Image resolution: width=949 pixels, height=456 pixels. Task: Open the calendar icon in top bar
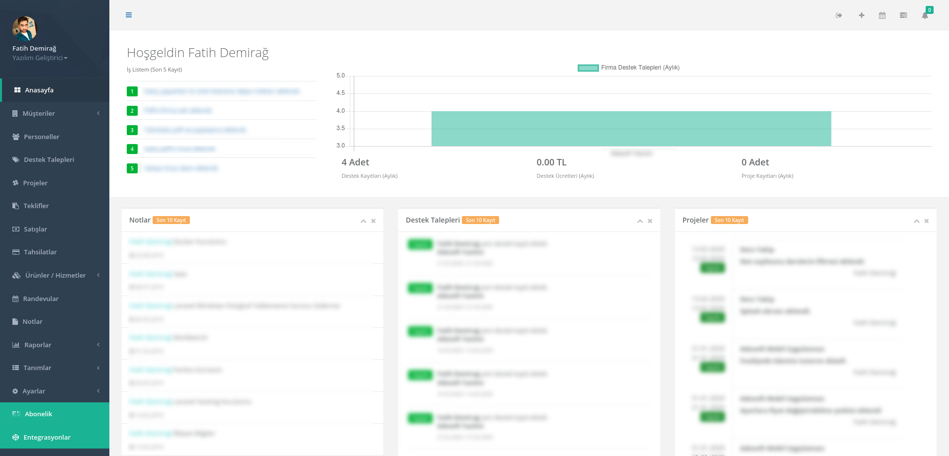tap(882, 15)
